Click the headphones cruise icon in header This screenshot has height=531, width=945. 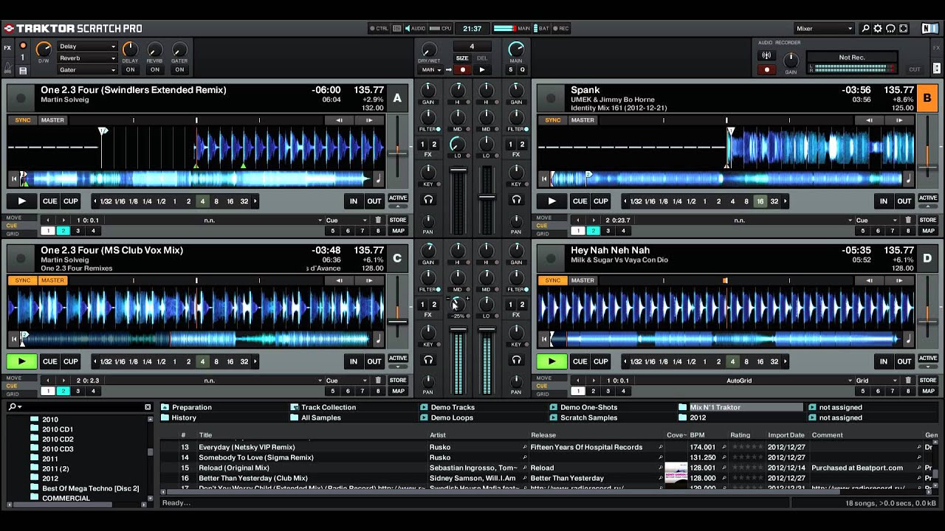click(x=890, y=29)
